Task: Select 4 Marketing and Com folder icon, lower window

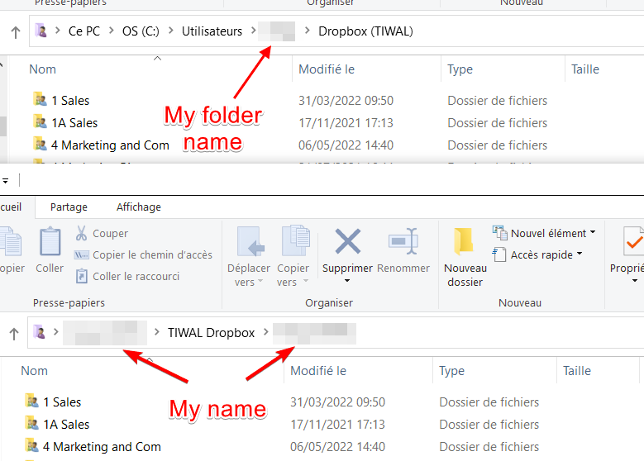Action: 31,444
